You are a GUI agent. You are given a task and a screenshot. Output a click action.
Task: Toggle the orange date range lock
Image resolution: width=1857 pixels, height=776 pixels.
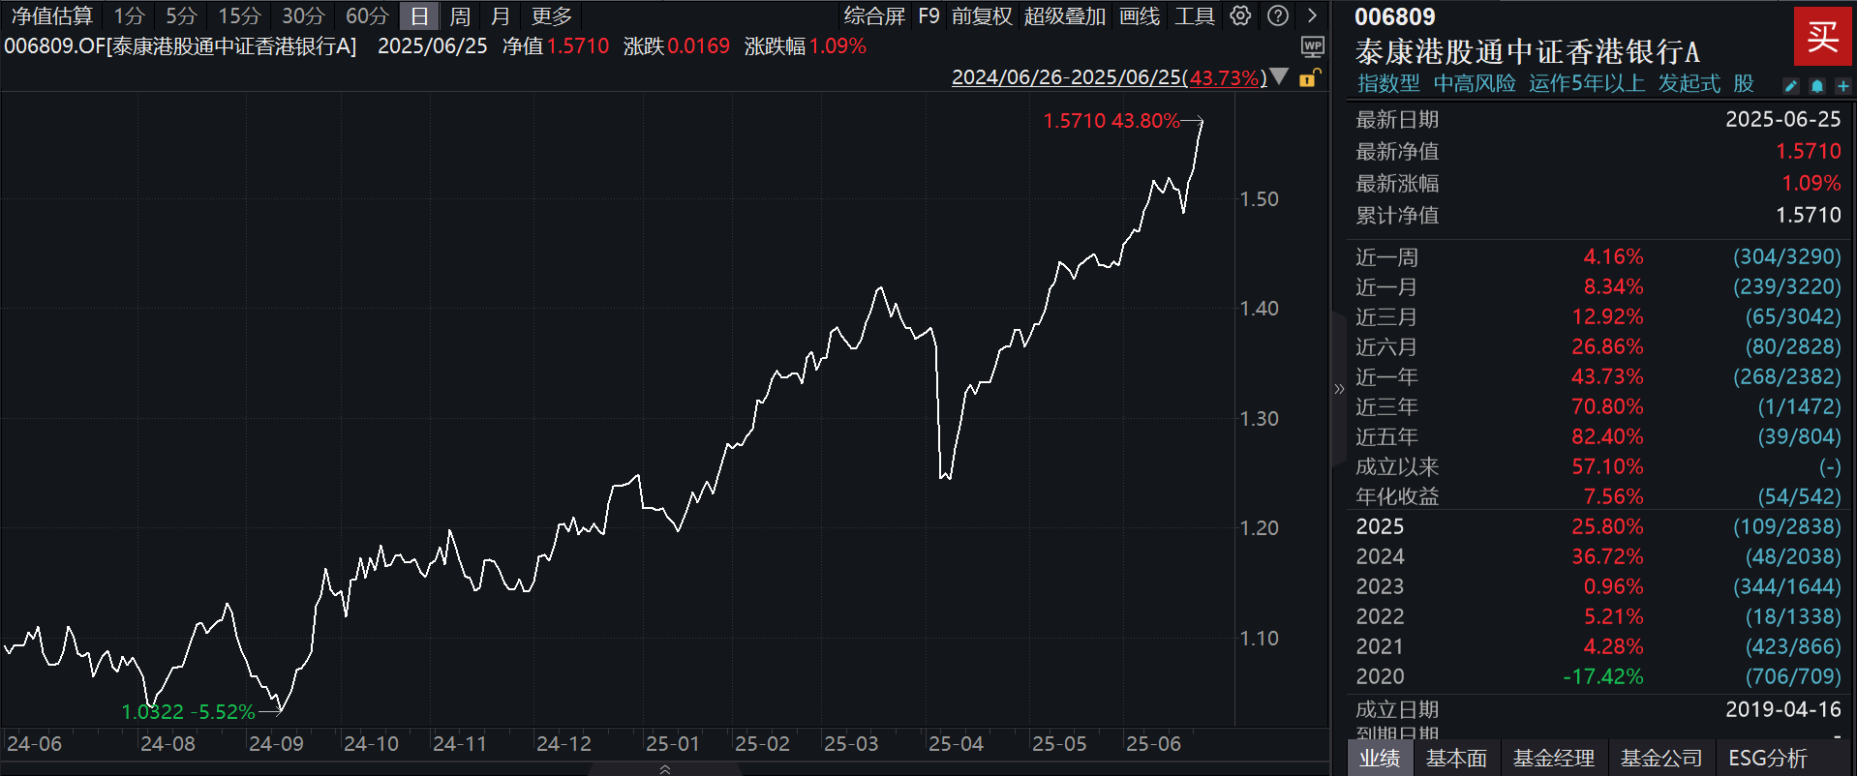click(x=1309, y=77)
